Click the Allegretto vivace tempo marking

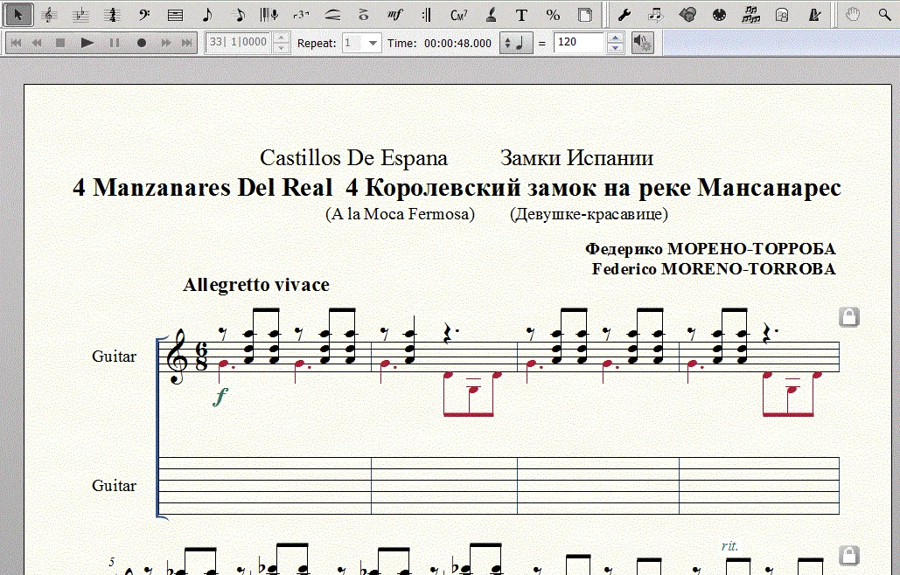pos(256,285)
